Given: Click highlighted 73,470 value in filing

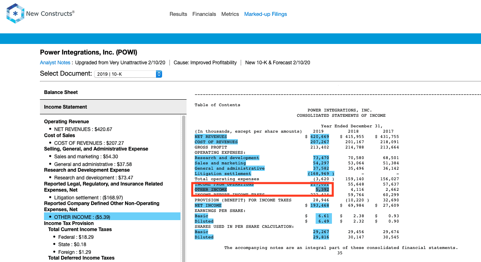Looking at the screenshot, I should click(x=321, y=158).
